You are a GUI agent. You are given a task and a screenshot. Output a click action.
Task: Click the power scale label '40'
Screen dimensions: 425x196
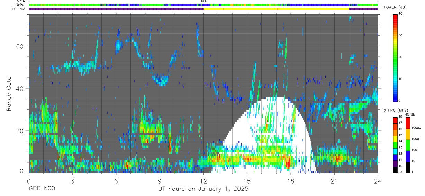click(401, 14)
